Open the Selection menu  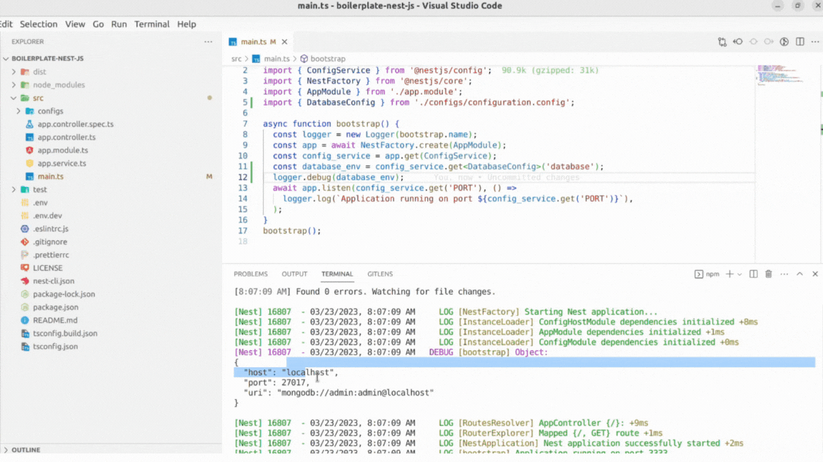39,24
